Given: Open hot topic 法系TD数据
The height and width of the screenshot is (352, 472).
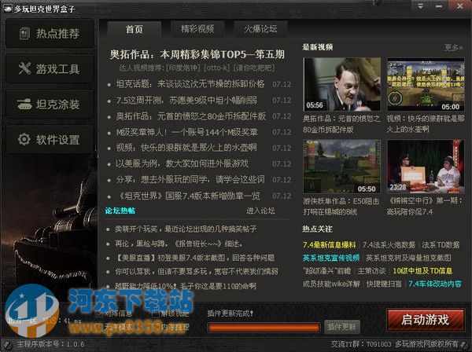Looking at the screenshot, I should click(441, 245).
